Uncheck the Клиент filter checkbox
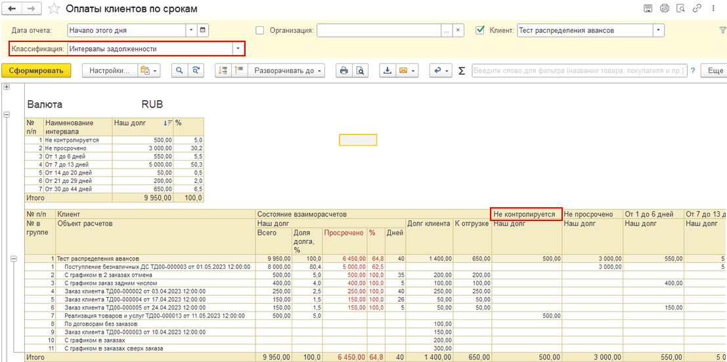This screenshot has height=362, width=727. pos(480,30)
